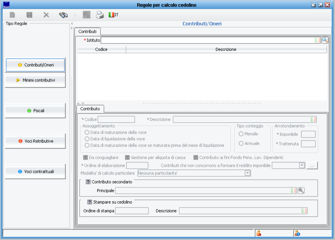This screenshot has height=240, width=335.
Task: Enable the Stampare su cedolino checkbox
Action: click(89, 202)
